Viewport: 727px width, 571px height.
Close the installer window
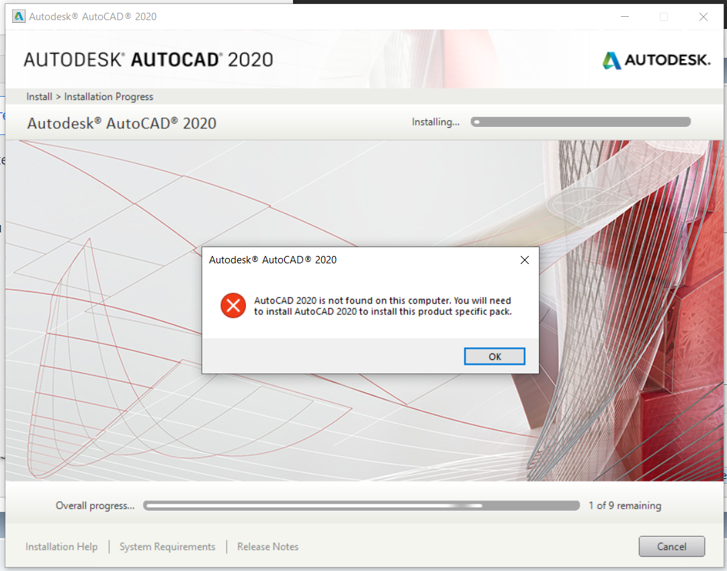click(x=703, y=17)
